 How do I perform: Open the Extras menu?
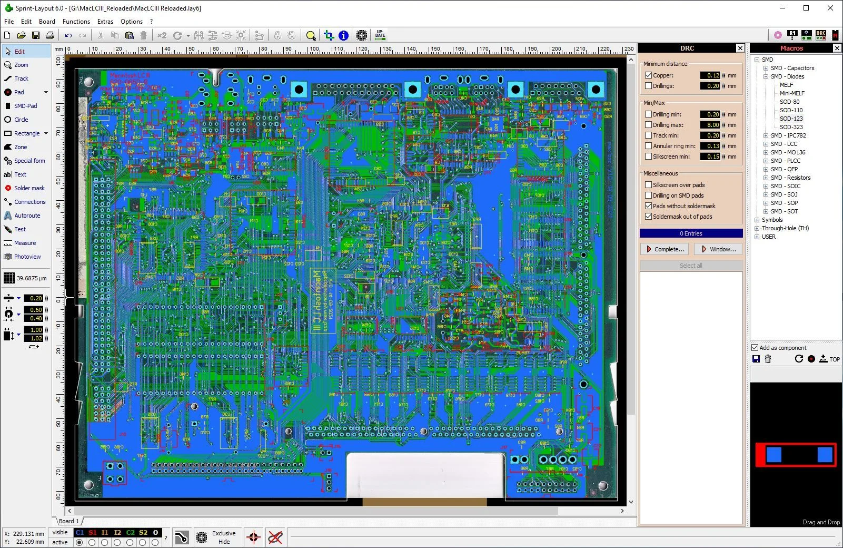[105, 22]
